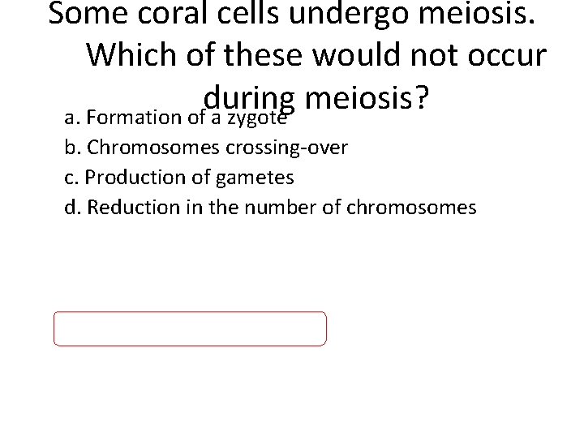Click the title line 'Which of these would not occur'
Screen dimensions: 584x438
[316, 55]
